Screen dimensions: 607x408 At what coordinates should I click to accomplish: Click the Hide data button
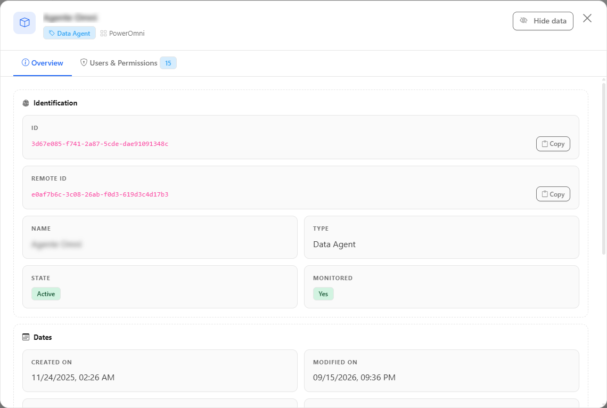(543, 21)
